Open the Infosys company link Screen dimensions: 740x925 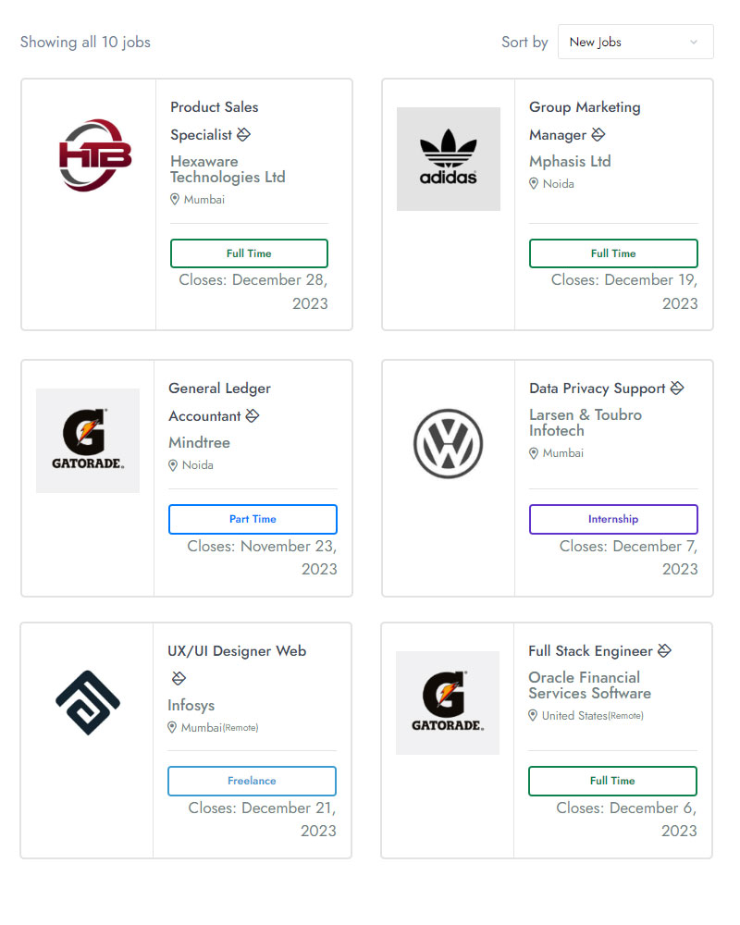coord(191,705)
